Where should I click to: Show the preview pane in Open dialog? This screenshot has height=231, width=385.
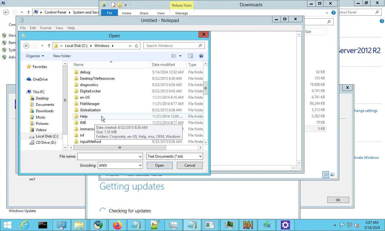pos(190,56)
